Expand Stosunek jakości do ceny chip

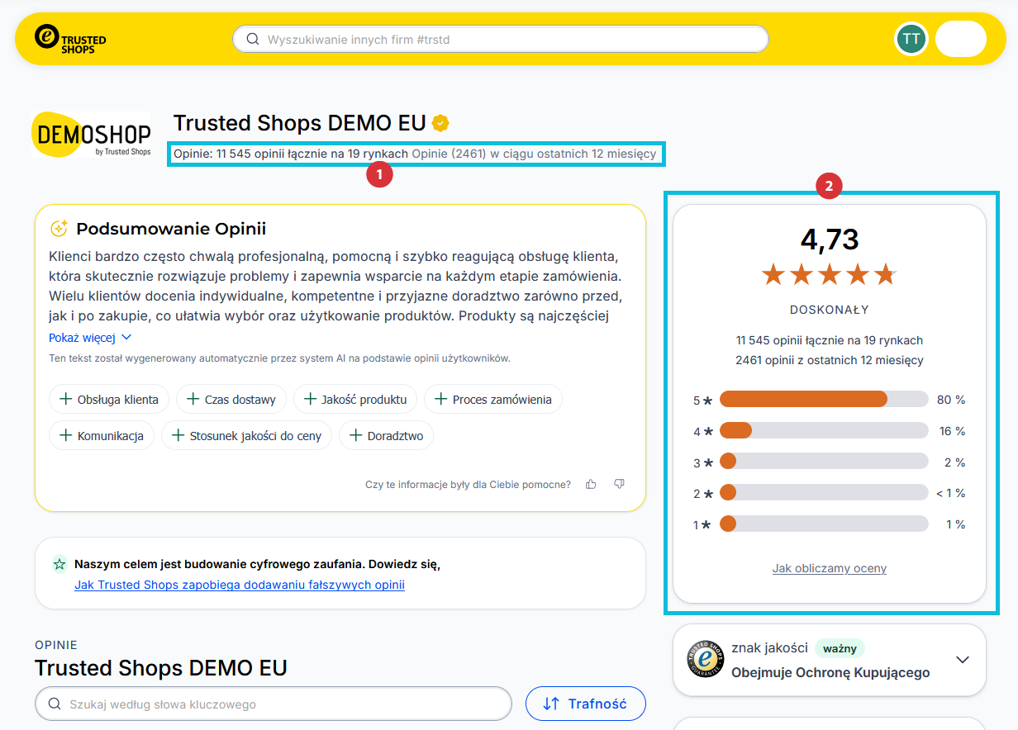(247, 436)
